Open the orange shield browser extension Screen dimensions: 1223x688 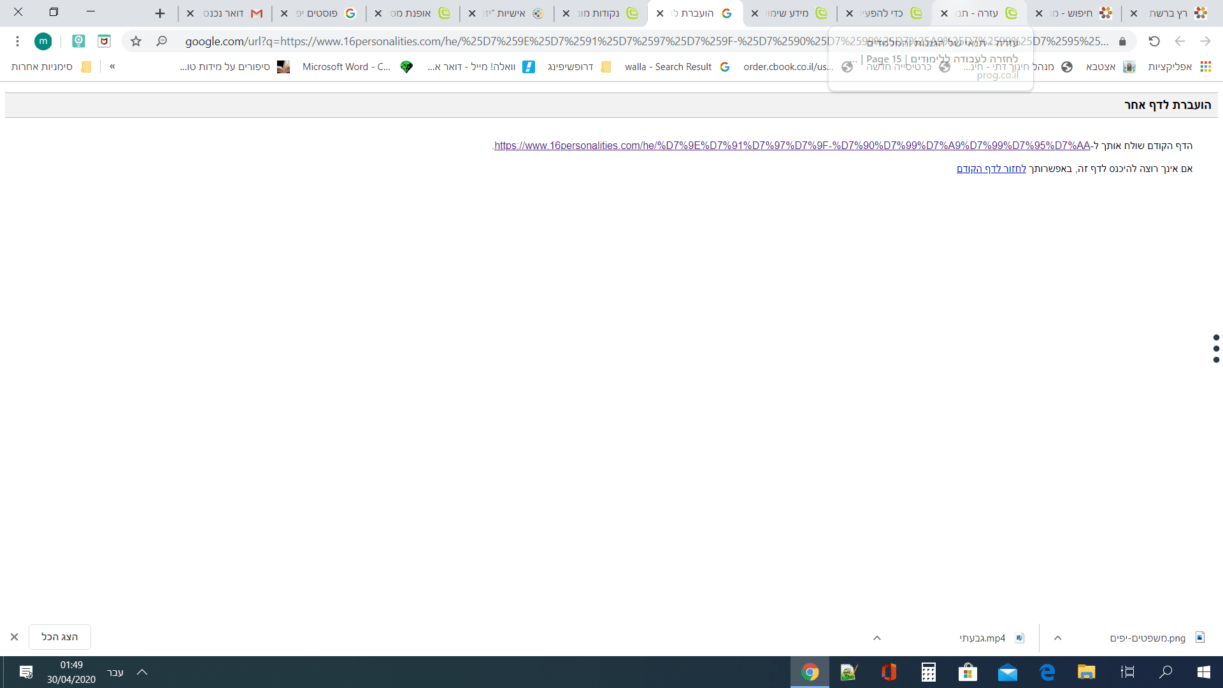[x=103, y=41]
